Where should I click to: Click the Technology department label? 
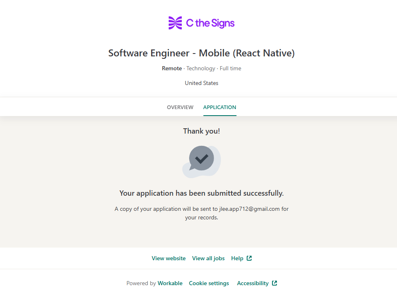tap(201, 68)
